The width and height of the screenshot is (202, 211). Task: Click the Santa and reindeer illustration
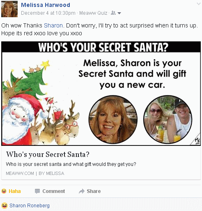(x=41, y=102)
